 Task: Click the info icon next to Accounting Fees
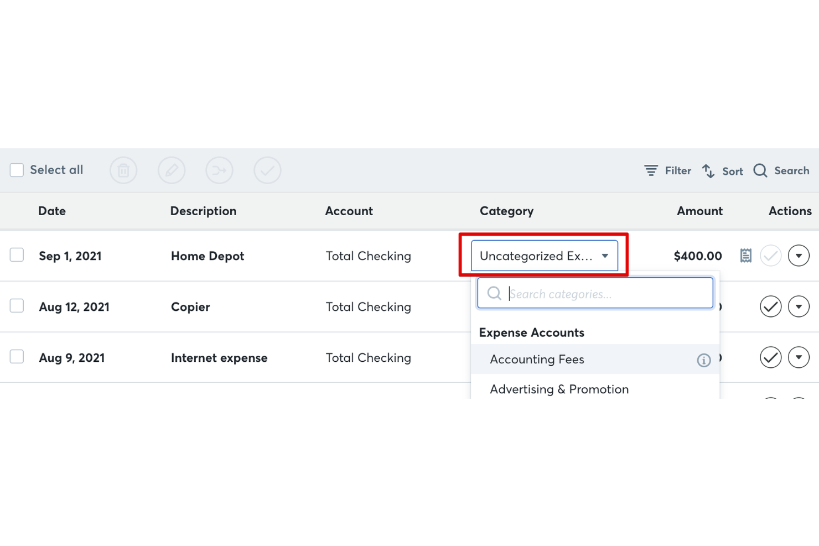click(703, 360)
